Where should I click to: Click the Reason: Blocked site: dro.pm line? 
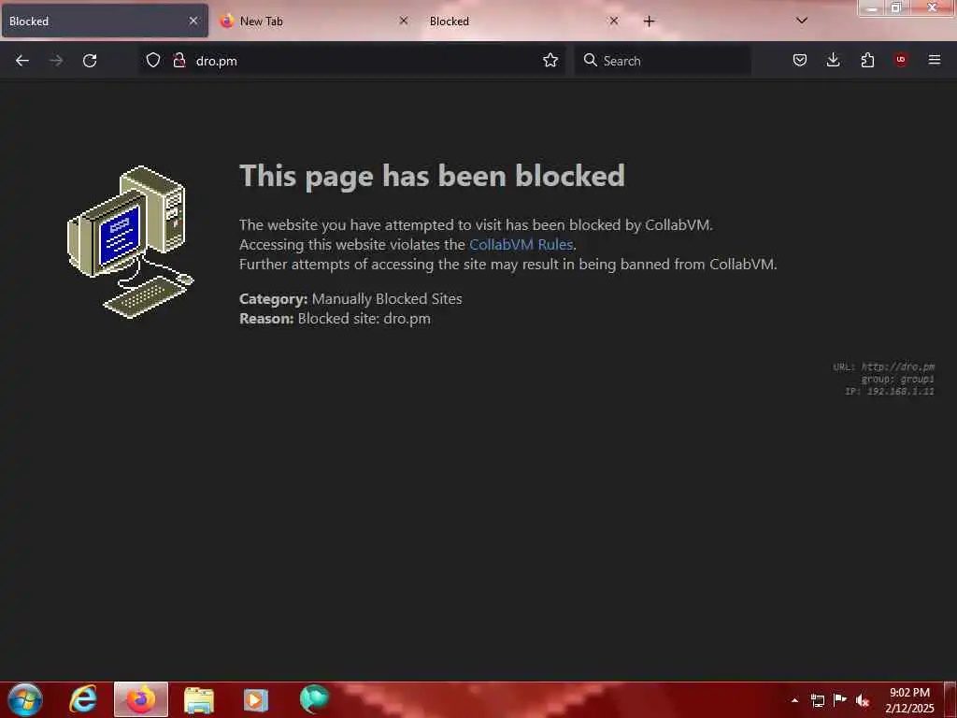(335, 318)
